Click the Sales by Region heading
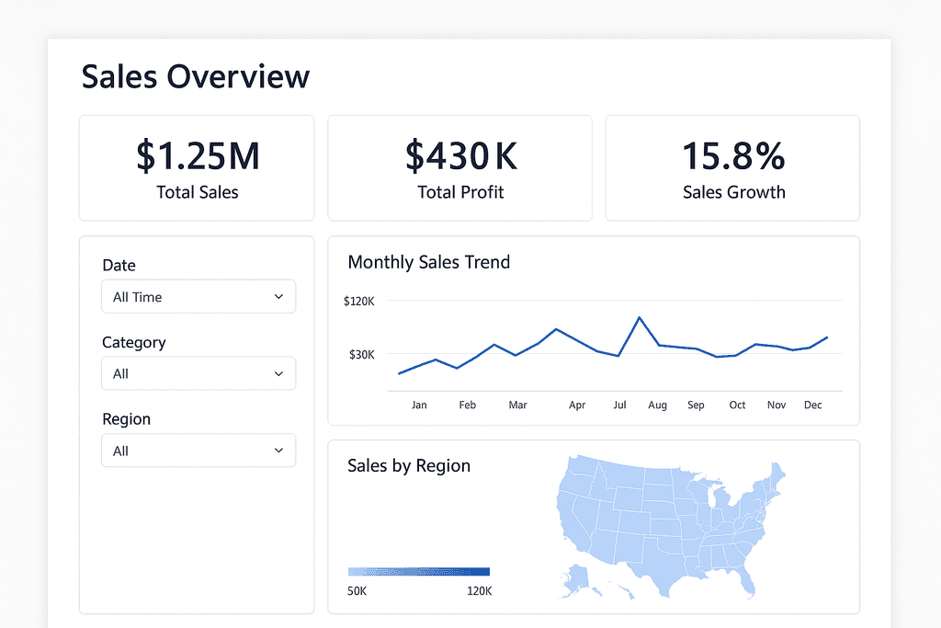This screenshot has height=628, width=941. pos(409,465)
